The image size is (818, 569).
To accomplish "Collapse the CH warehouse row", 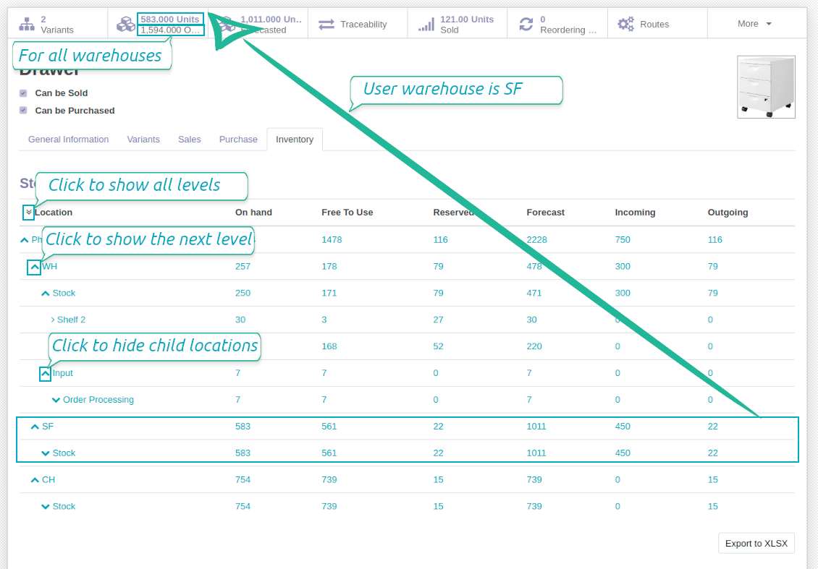I will pyautogui.click(x=33, y=479).
